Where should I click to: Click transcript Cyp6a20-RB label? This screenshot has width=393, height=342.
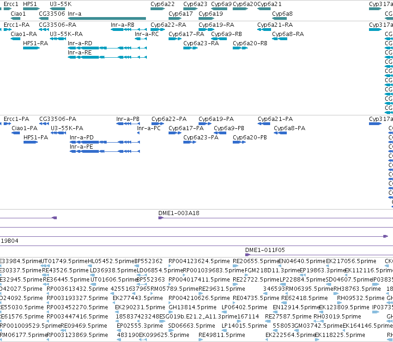[250, 43]
